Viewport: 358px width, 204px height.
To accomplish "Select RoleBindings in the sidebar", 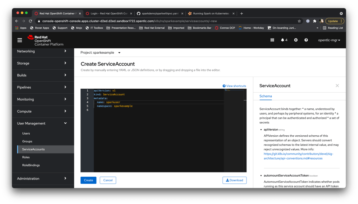I will click(x=31, y=165).
